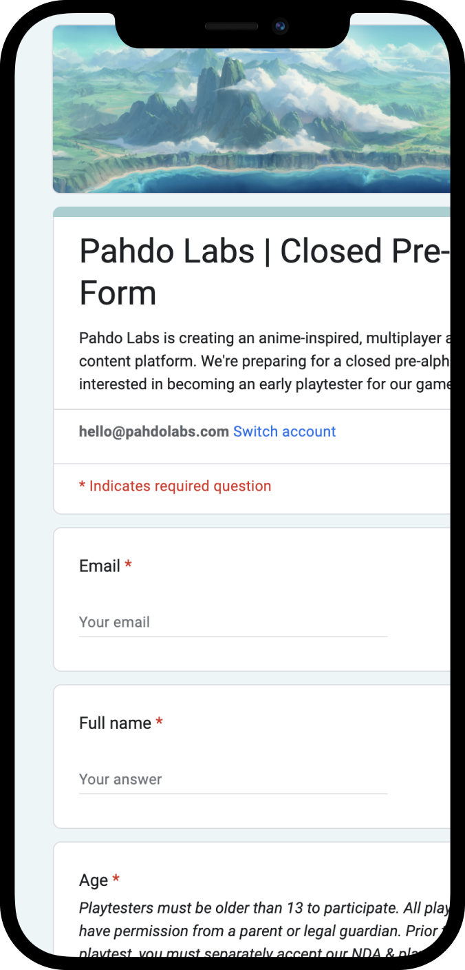
Task: Select the hello@pahdolabs.com account address
Action: [153, 432]
